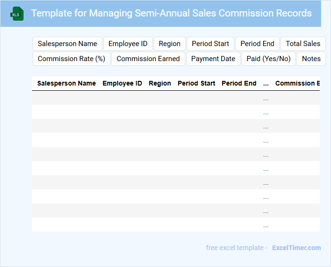Choose the Period Start tag

210,44
